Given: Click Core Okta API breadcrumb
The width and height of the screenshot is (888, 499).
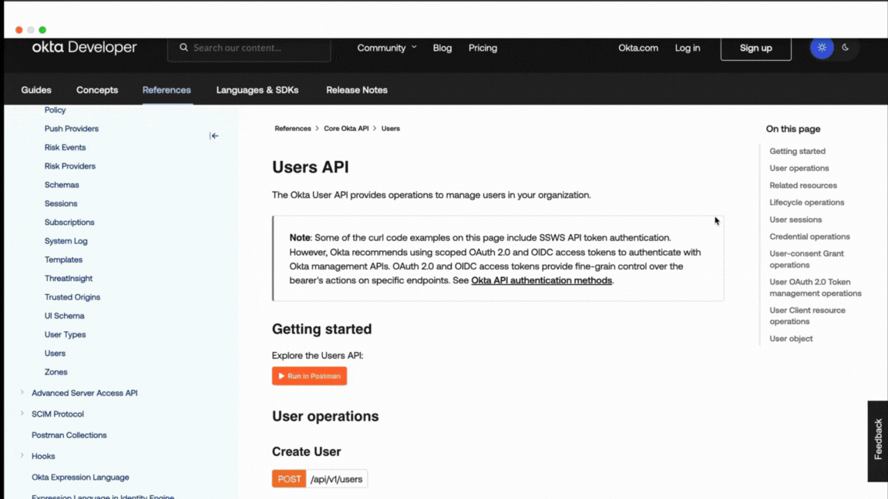Looking at the screenshot, I should point(346,129).
